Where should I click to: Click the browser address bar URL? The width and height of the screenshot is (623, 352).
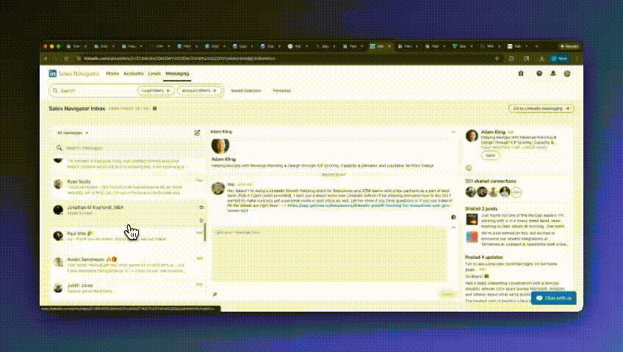coord(179,59)
